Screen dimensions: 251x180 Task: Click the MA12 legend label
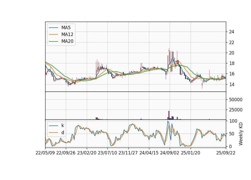tap(67, 34)
